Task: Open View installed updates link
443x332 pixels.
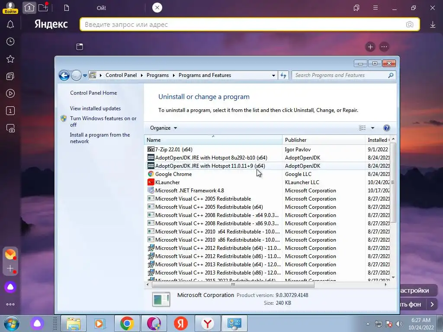Action: click(x=95, y=109)
